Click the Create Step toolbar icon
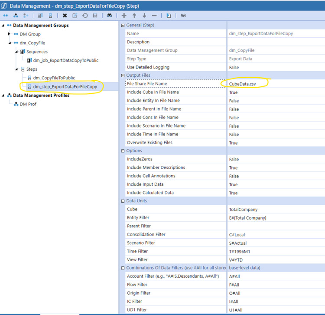 [50, 16]
